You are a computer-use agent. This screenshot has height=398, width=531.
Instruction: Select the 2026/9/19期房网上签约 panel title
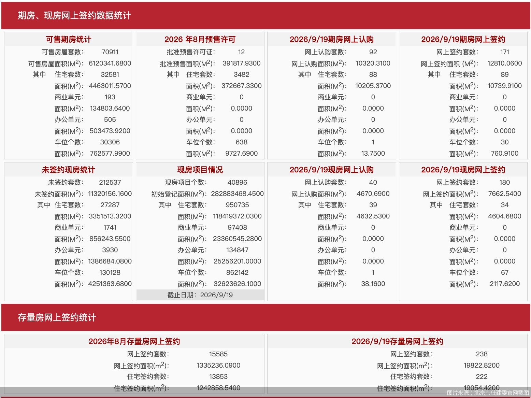(463, 39)
